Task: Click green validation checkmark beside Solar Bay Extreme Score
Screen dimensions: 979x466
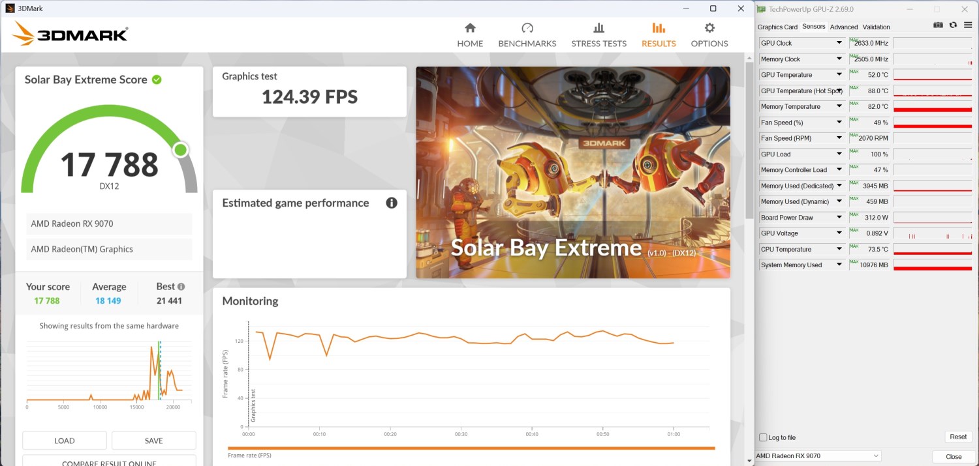Action: point(157,80)
